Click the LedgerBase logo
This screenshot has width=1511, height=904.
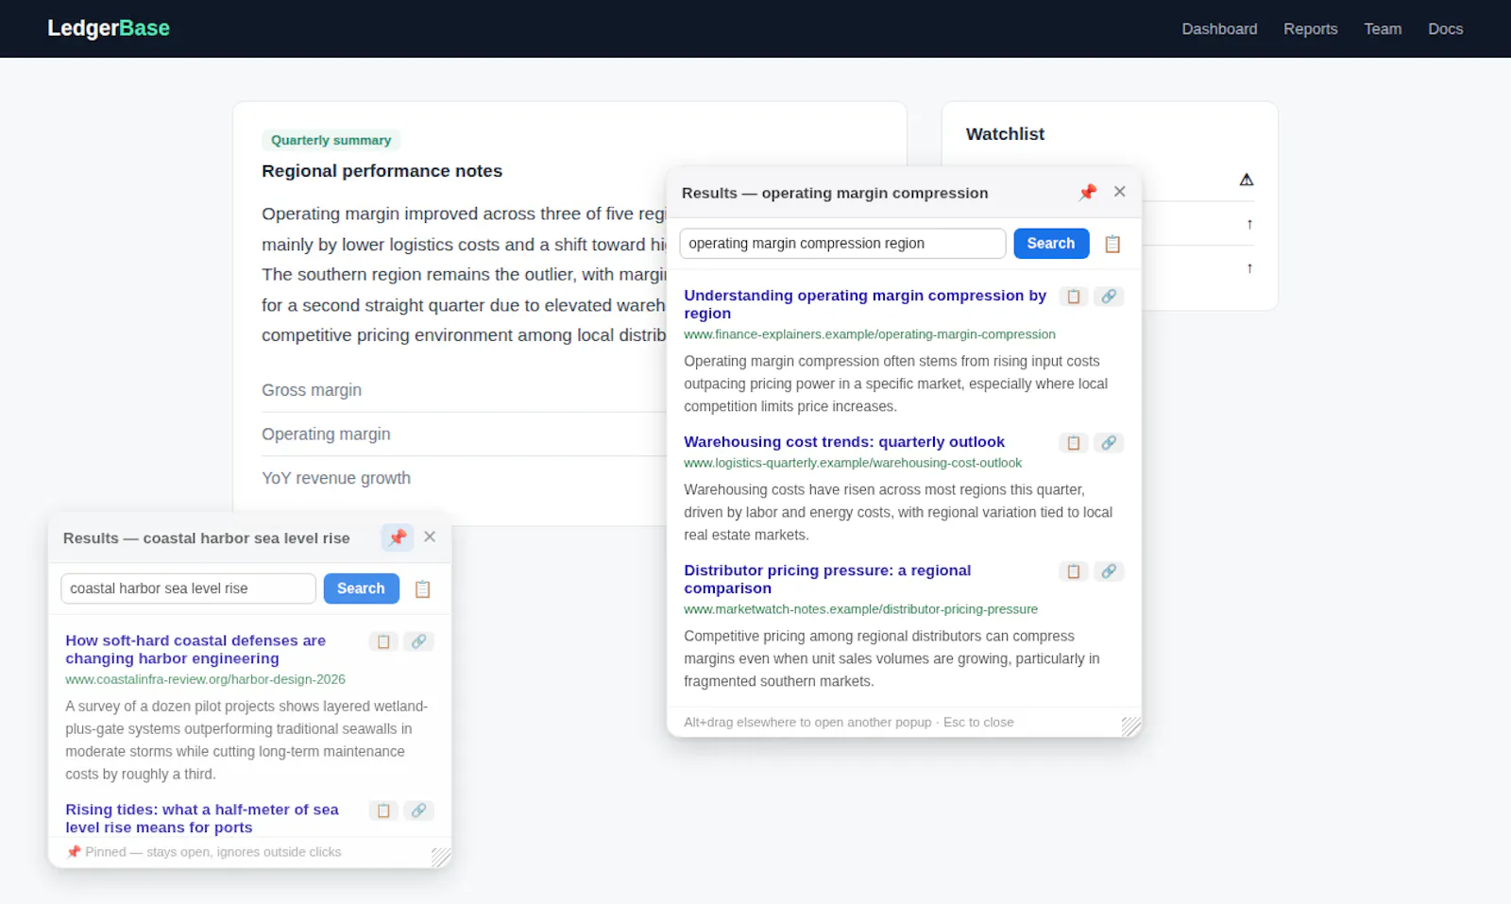pyautogui.click(x=109, y=28)
